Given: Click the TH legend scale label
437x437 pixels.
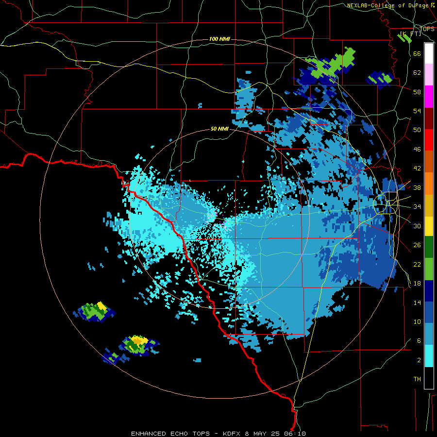Looking at the screenshot, I should point(417,379).
